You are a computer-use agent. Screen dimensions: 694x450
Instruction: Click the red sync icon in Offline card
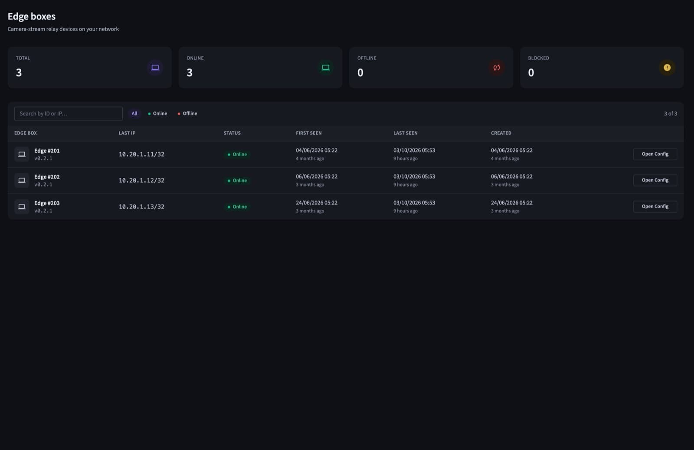[497, 68]
